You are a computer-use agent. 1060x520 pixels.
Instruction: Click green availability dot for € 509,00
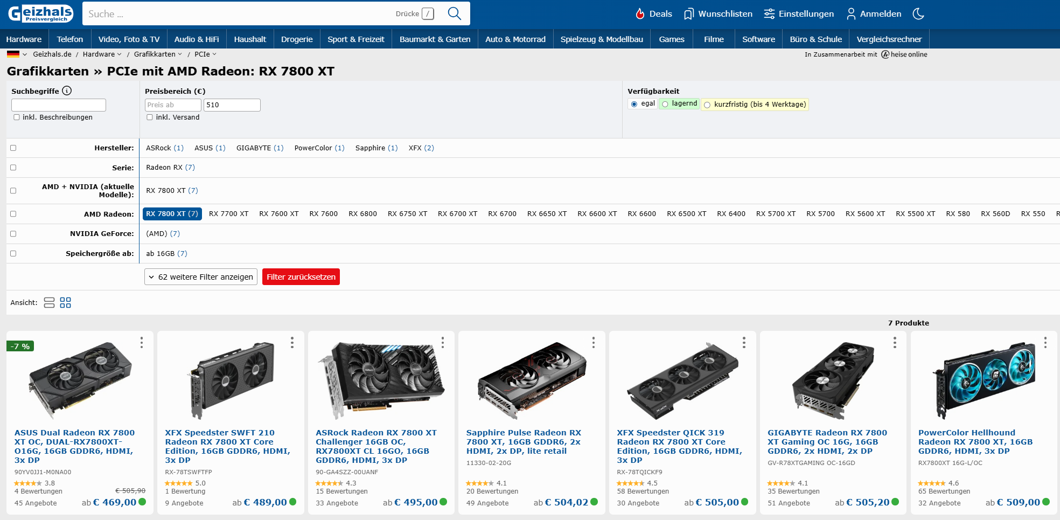point(1046,502)
